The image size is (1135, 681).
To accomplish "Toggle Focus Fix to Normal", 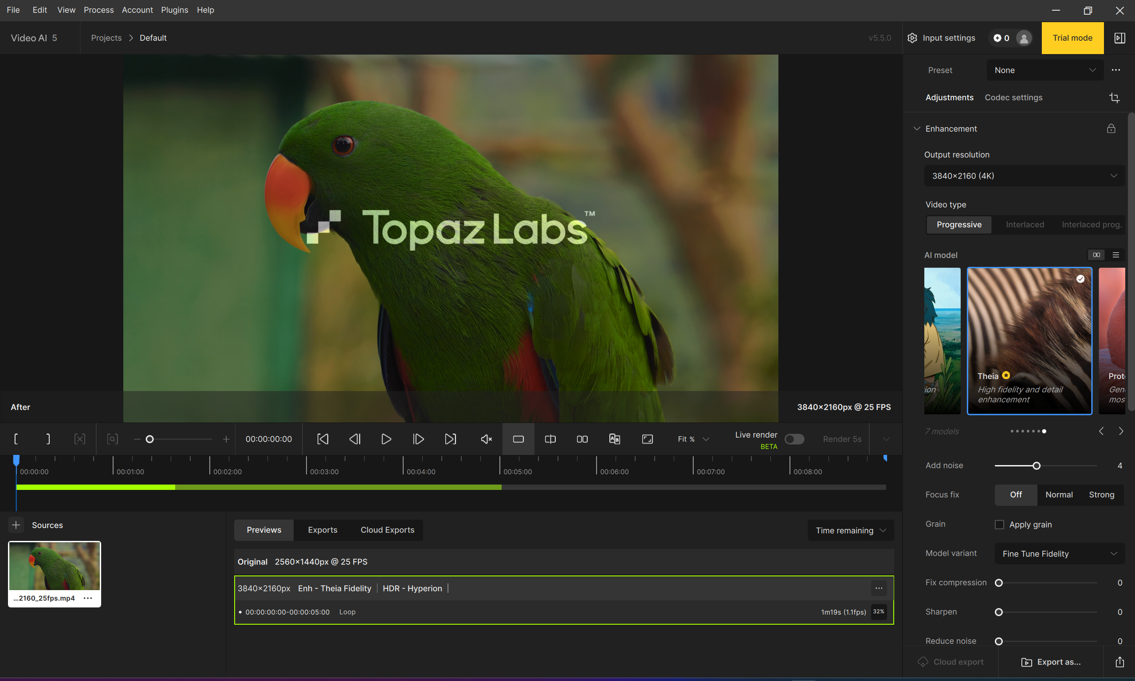I will tap(1059, 494).
